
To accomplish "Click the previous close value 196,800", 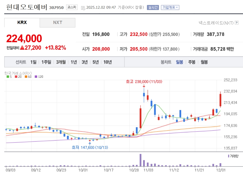I will [x=101, y=34].
